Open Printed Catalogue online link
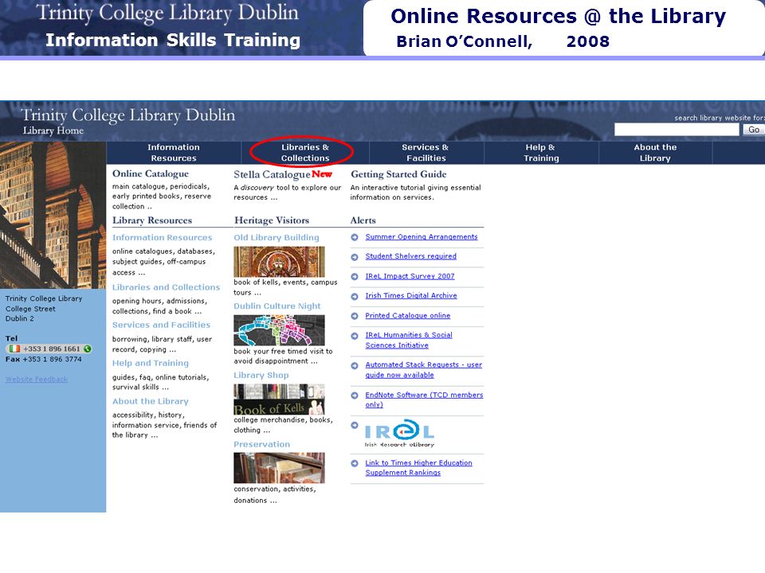This screenshot has height=573, width=765. pos(408,316)
